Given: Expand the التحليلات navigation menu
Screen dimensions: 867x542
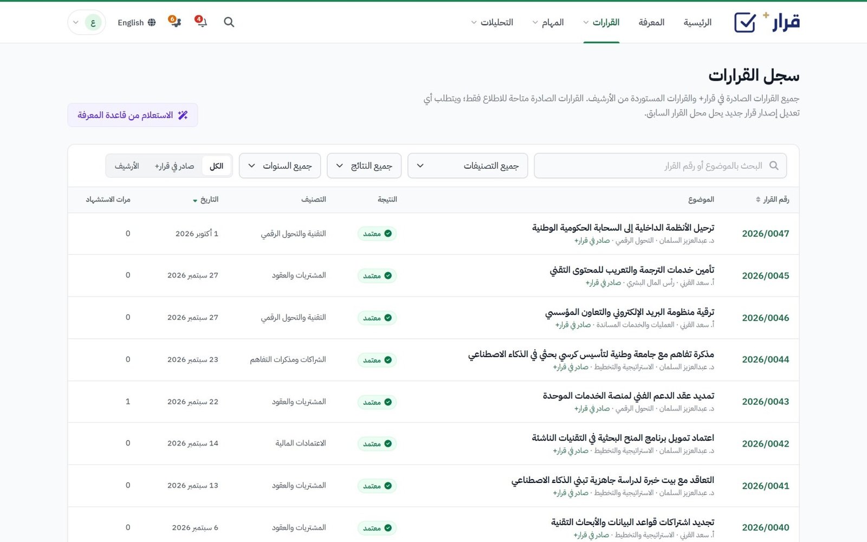Looking at the screenshot, I should pos(492,22).
